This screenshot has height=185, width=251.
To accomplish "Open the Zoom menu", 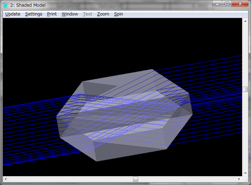I will [x=103, y=14].
